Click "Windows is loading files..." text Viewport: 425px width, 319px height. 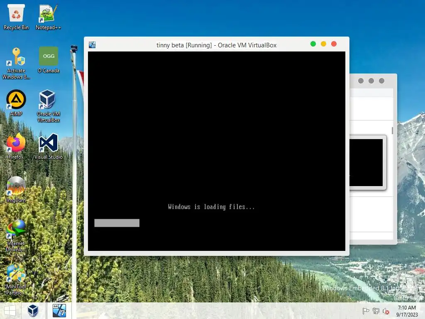(x=211, y=207)
